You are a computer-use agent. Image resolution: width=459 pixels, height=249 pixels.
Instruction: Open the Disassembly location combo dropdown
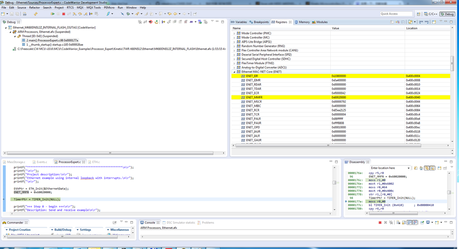pyautogui.click(x=408, y=168)
